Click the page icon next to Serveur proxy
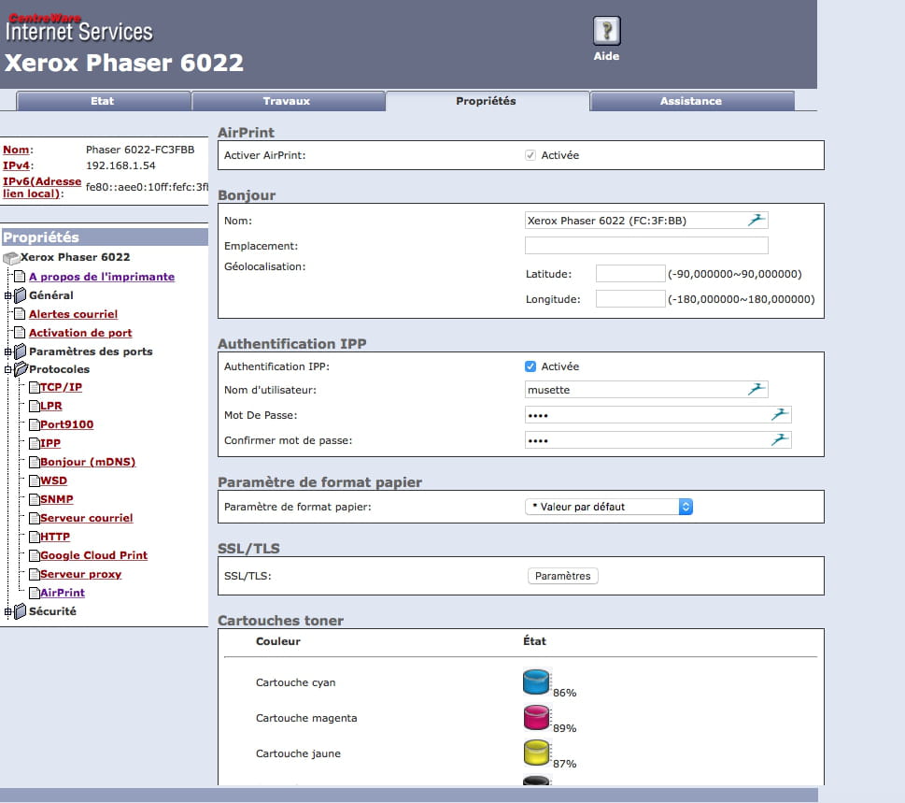Viewport: 905px width, 803px height. [x=34, y=574]
